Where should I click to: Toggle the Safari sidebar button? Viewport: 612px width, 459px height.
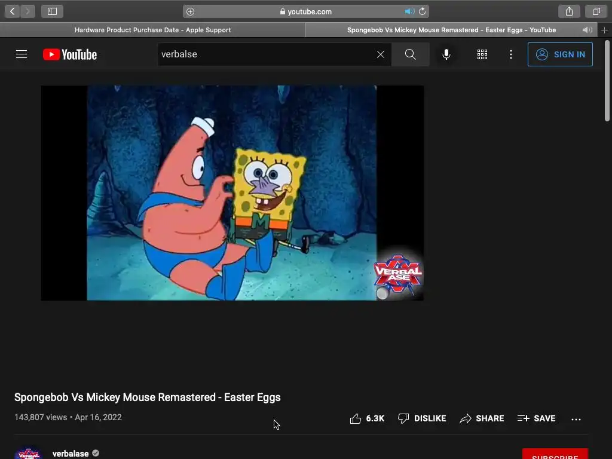coord(53,11)
